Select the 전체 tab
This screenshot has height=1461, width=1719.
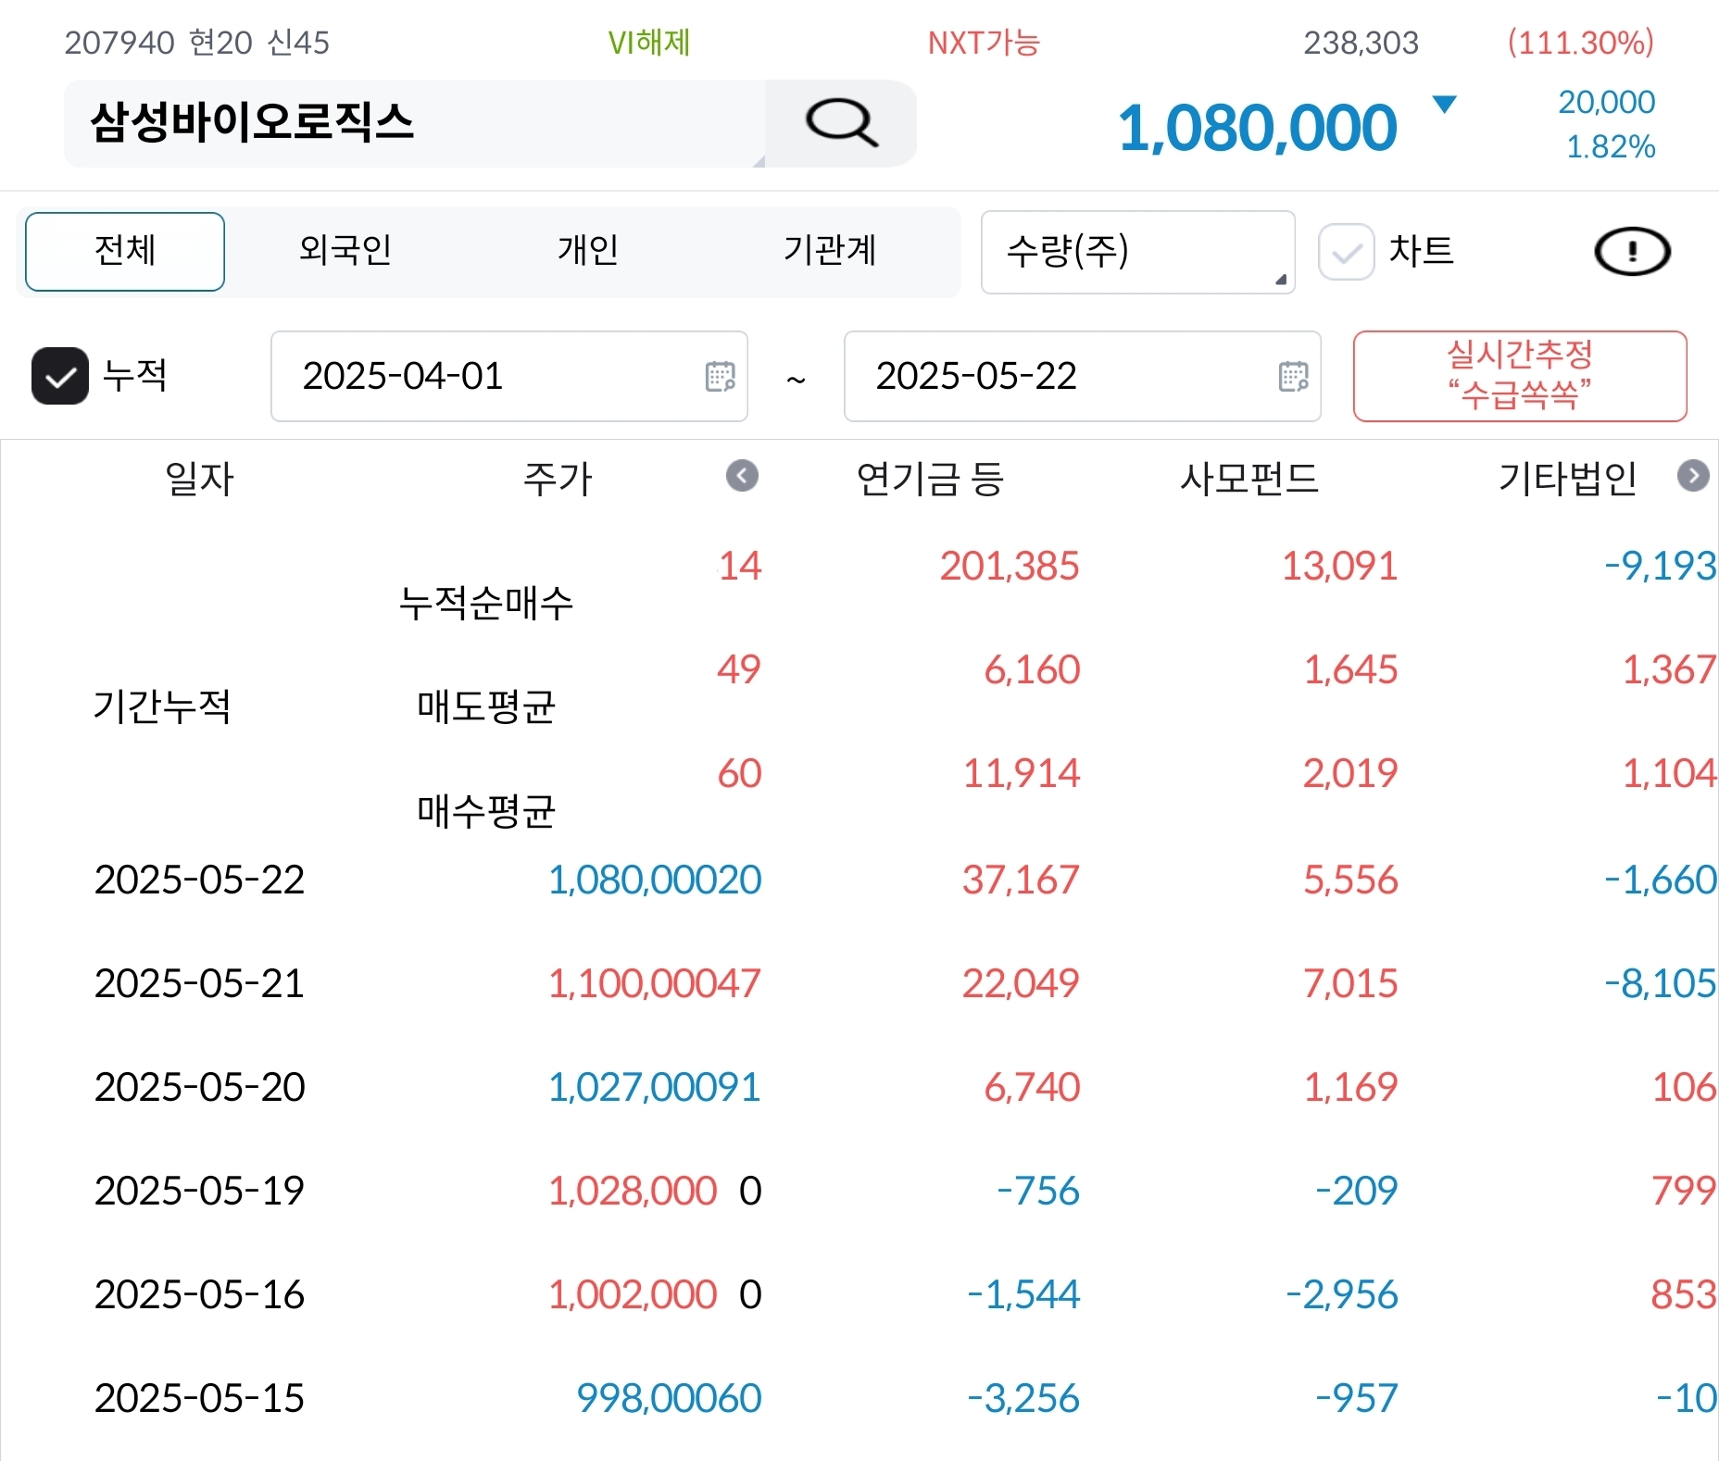(125, 251)
